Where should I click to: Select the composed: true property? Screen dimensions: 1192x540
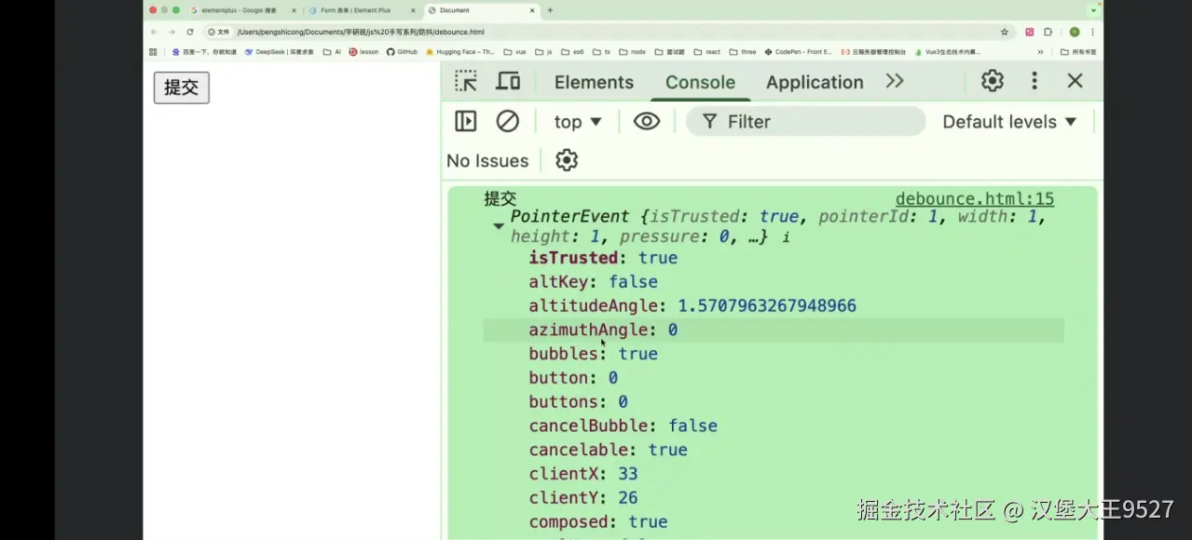tap(598, 522)
